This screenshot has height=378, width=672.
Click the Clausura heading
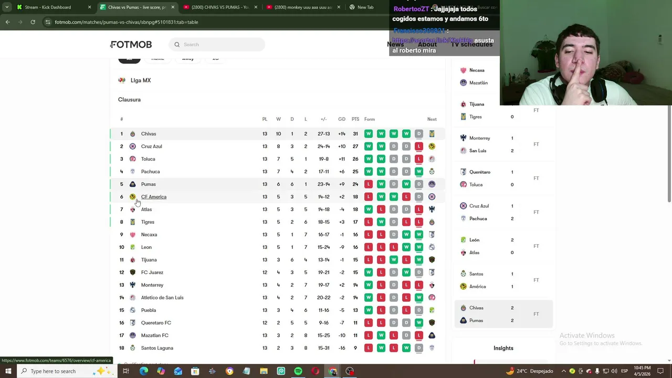pos(129,100)
